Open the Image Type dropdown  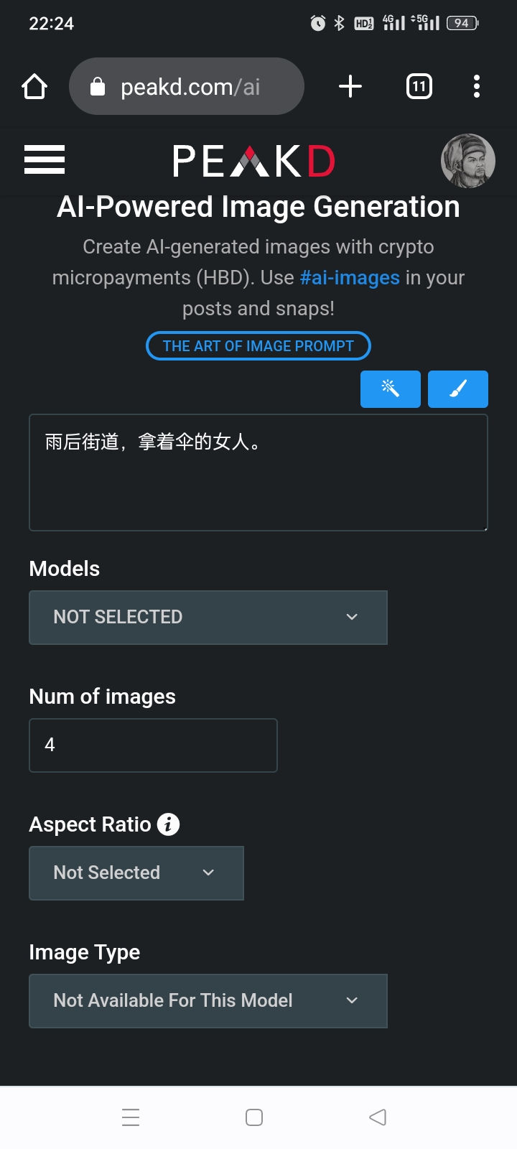pyautogui.click(x=208, y=1000)
